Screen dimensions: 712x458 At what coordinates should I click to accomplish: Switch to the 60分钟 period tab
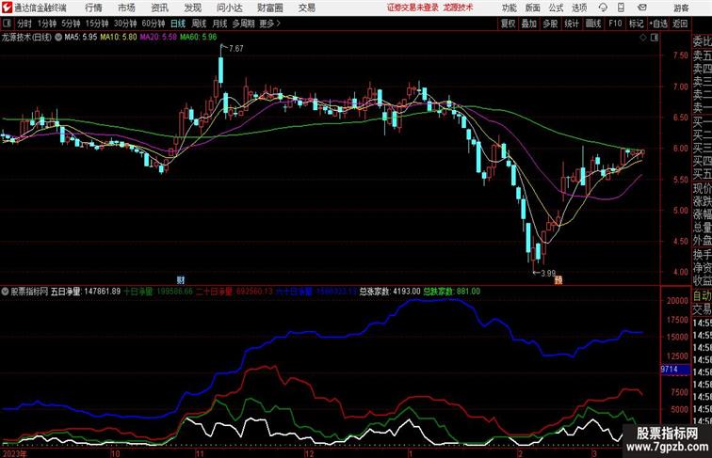154,24
